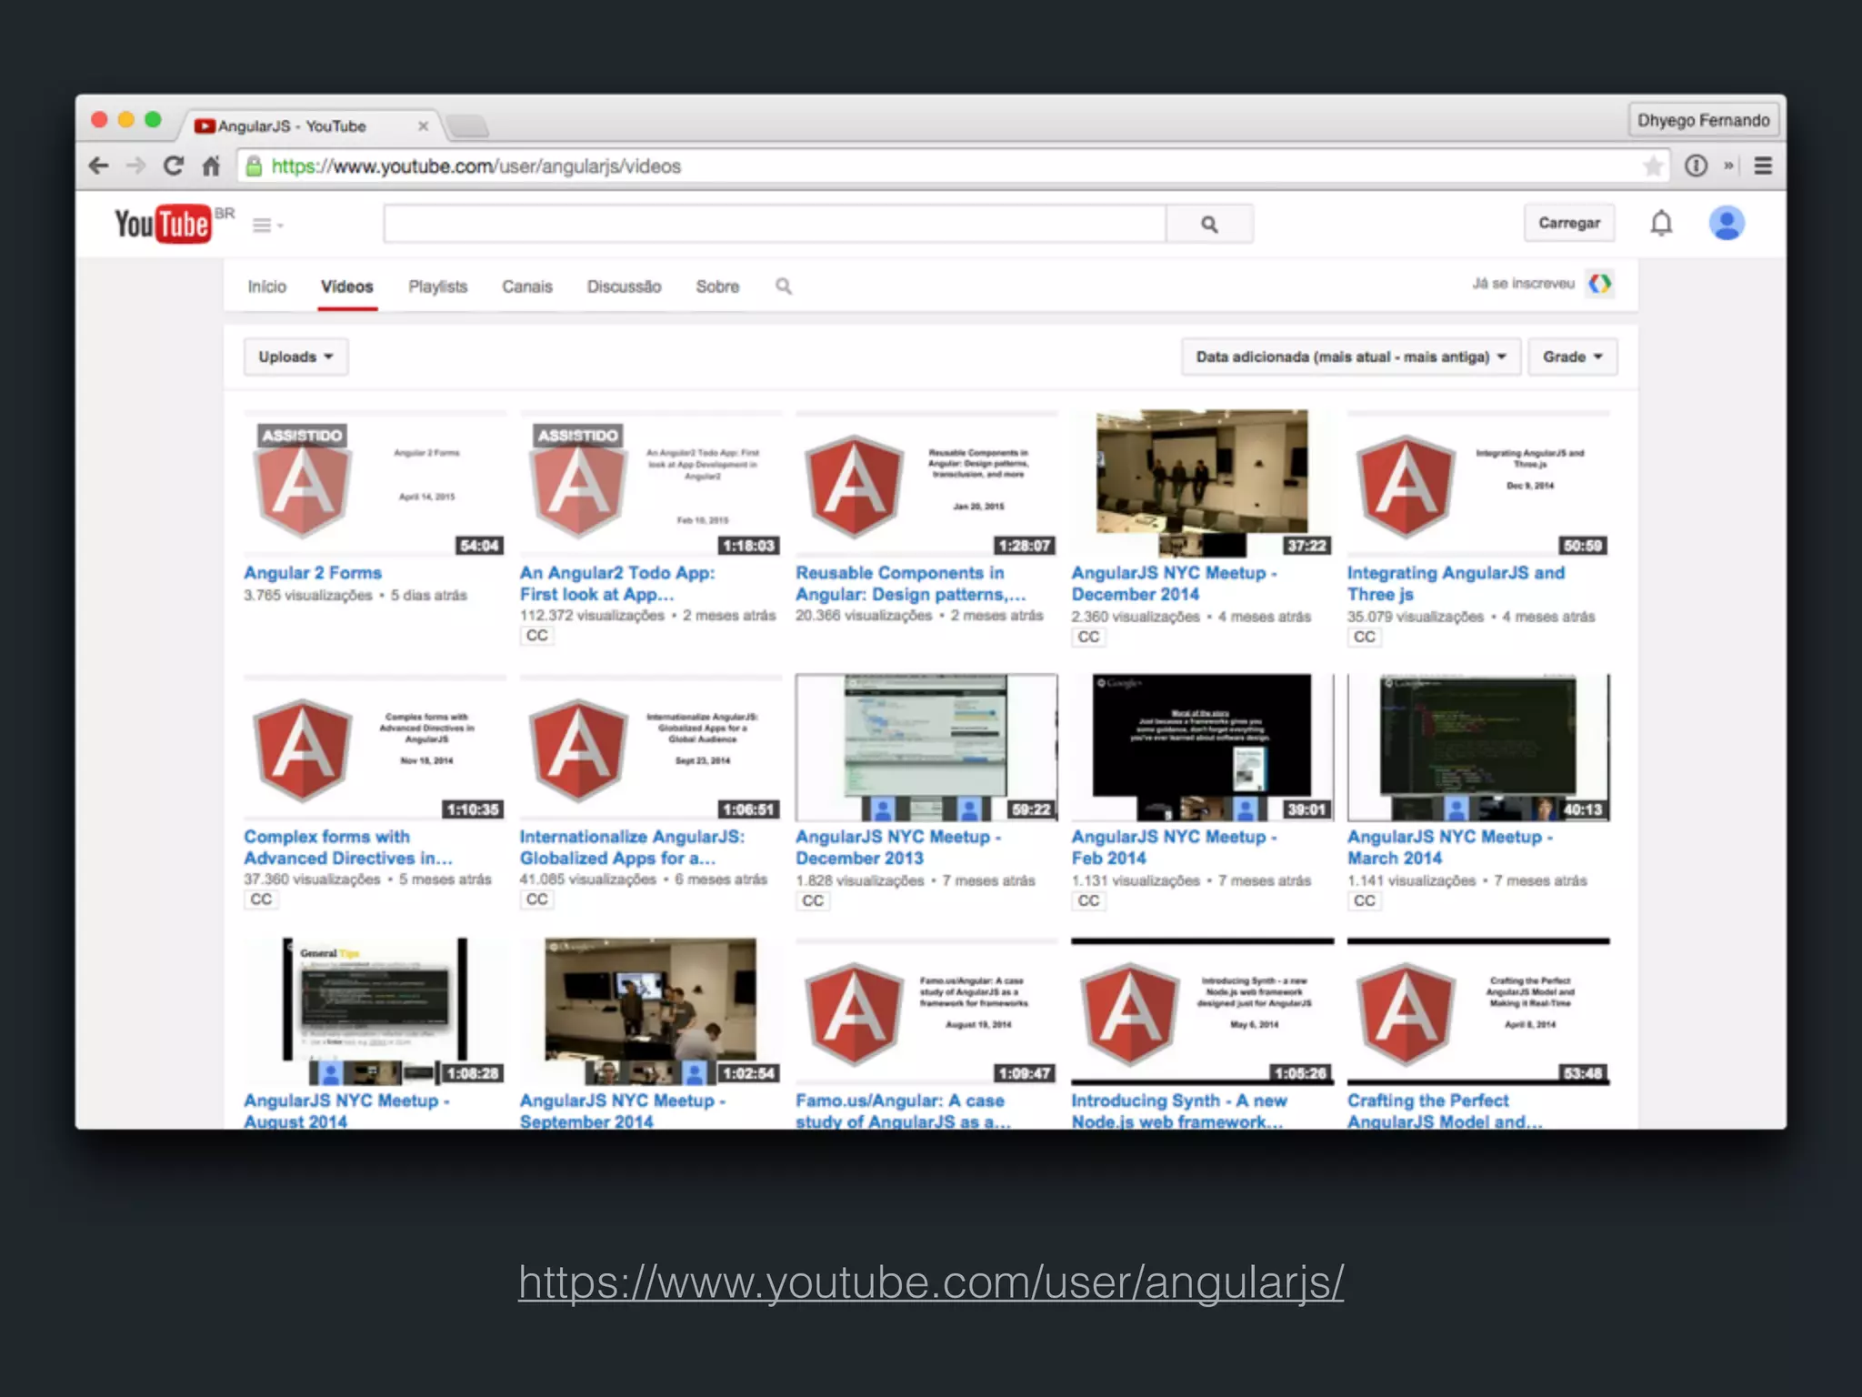Open the Integrating AngularJS and Three js thumbnail
Image resolution: width=1862 pixels, height=1397 pixels.
pyautogui.click(x=1478, y=484)
